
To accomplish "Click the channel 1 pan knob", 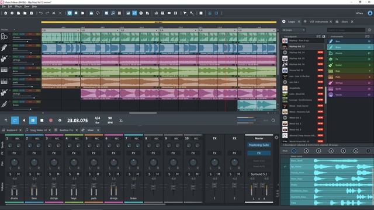I will pyautogui.click(x=14, y=162).
